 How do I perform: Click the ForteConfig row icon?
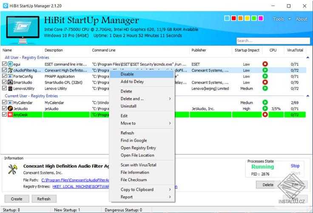(x=10, y=76)
